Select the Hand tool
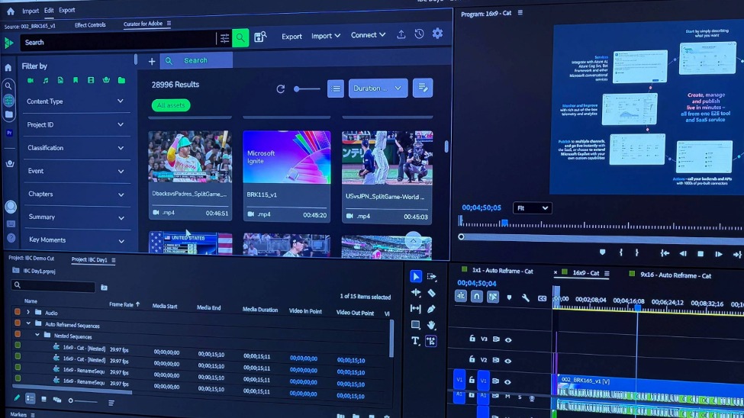This screenshot has height=418, width=744. (x=431, y=325)
